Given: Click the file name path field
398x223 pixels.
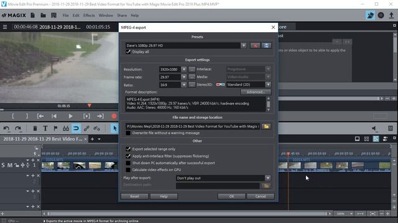Looking at the screenshot, I should 193,126.
